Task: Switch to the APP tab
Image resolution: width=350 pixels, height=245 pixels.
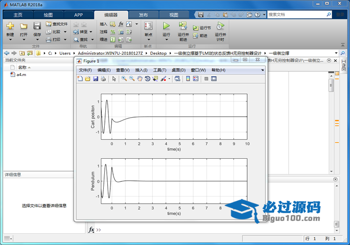Action: [78, 15]
